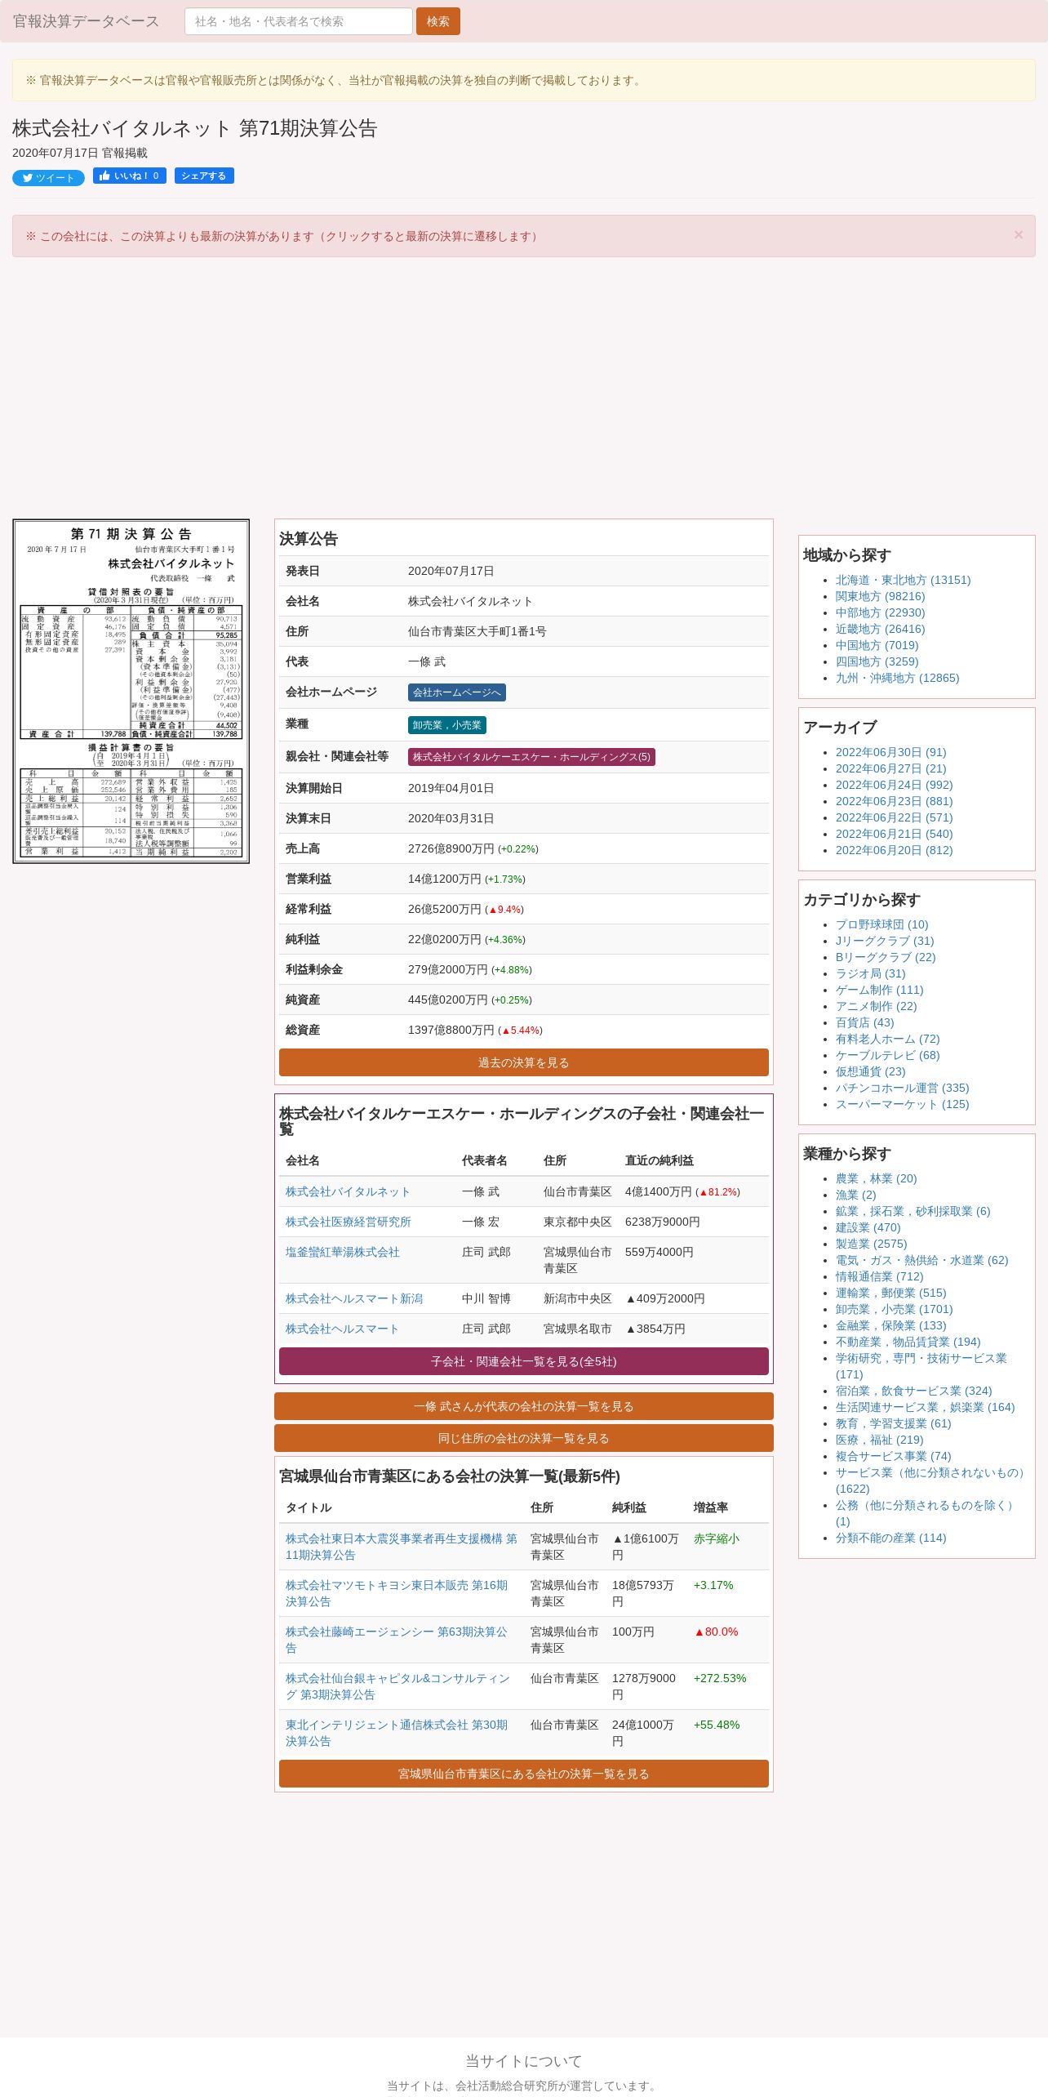This screenshot has height=2097, width=1048.
Task: Open 株式会社バイタルケーエスケー・ホールディングス(5) badge
Action: coord(531,757)
